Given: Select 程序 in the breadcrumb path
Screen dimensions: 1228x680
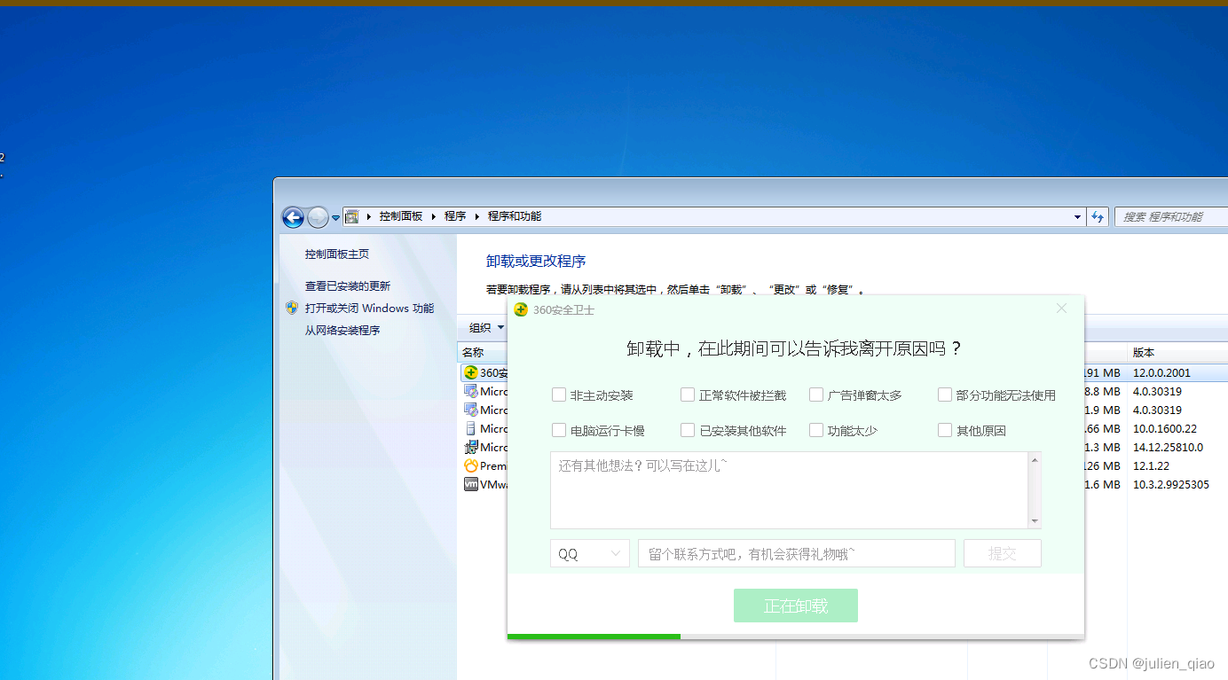Looking at the screenshot, I should coord(455,216).
